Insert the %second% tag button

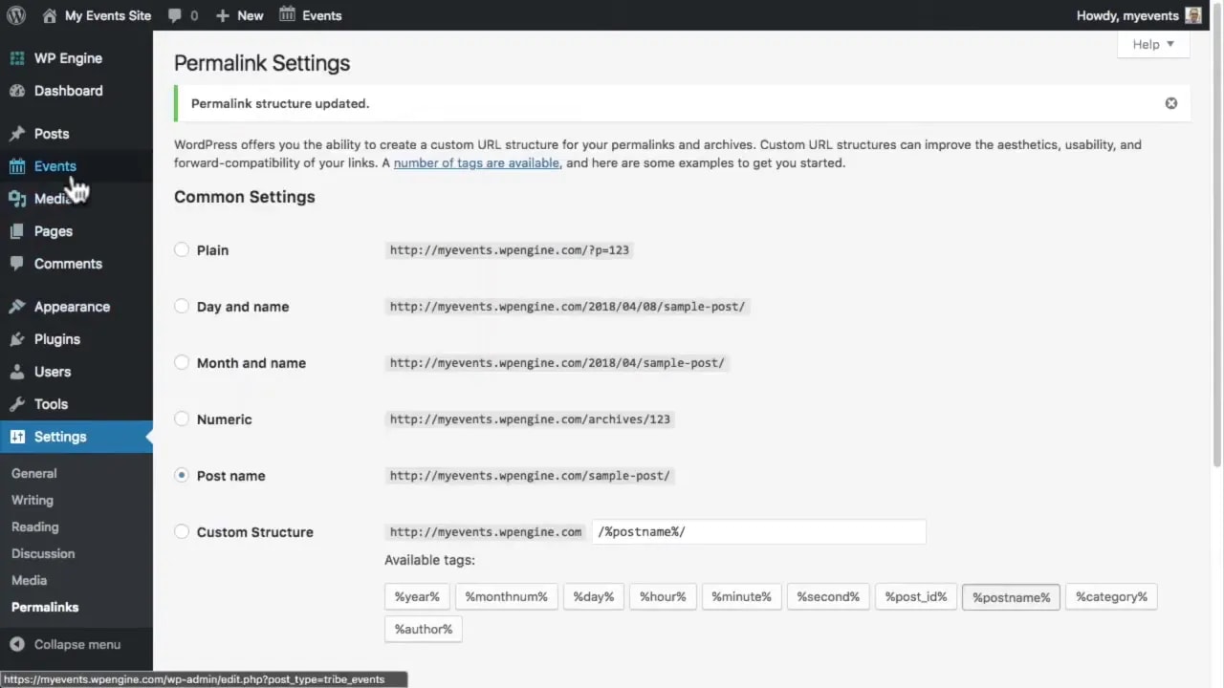click(828, 596)
